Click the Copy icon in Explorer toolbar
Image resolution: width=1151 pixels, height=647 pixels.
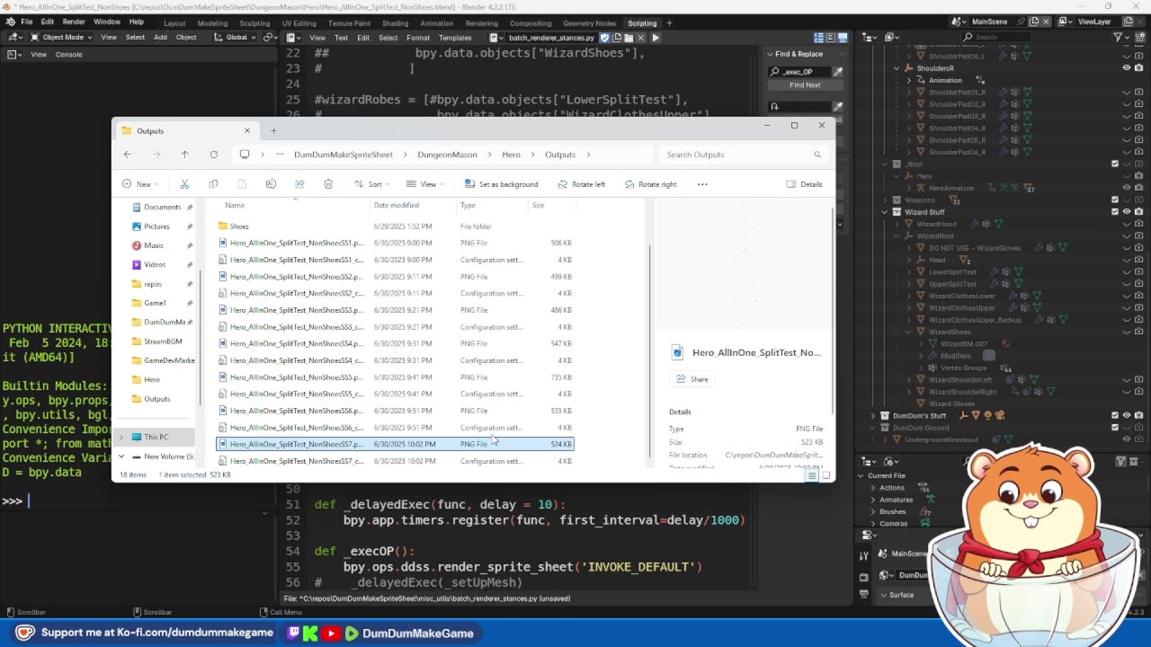click(x=213, y=184)
